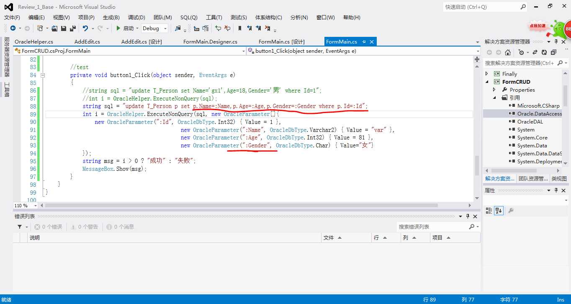
Task: Go to the previous bookmark icon
Action: click(249, 28)
